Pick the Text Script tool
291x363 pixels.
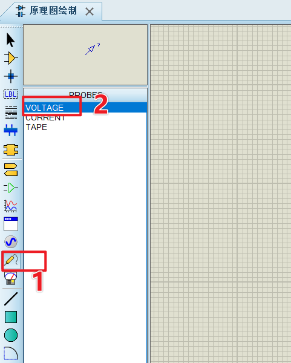11,113
